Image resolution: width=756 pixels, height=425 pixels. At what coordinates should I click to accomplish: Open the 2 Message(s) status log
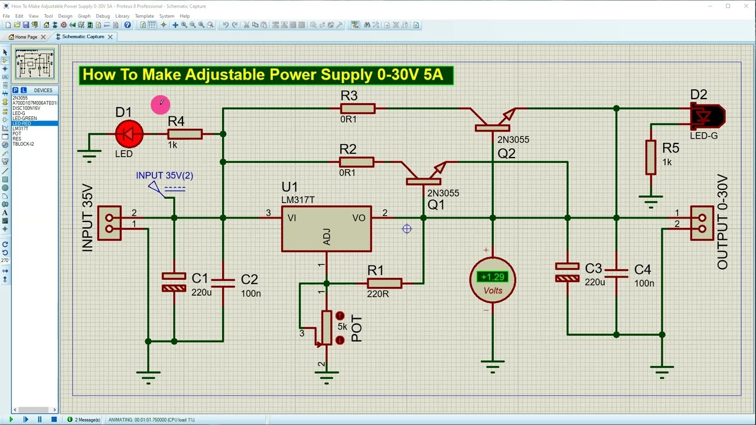pyautogui.click(x=84, y=420)
